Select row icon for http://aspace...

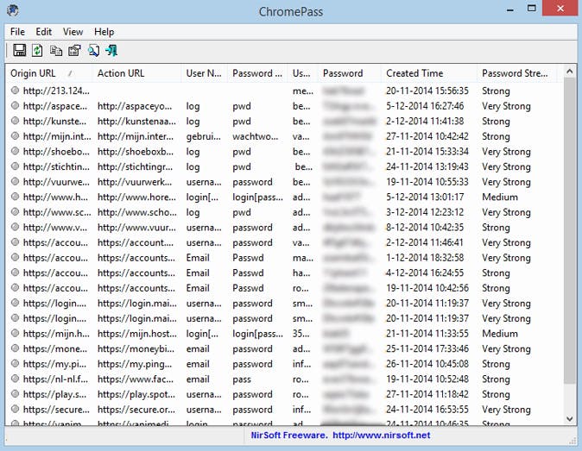[15, 105]
